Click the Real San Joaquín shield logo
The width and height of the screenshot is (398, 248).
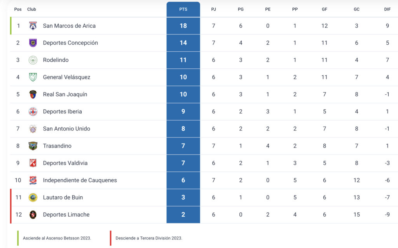(x=33, y=94)
